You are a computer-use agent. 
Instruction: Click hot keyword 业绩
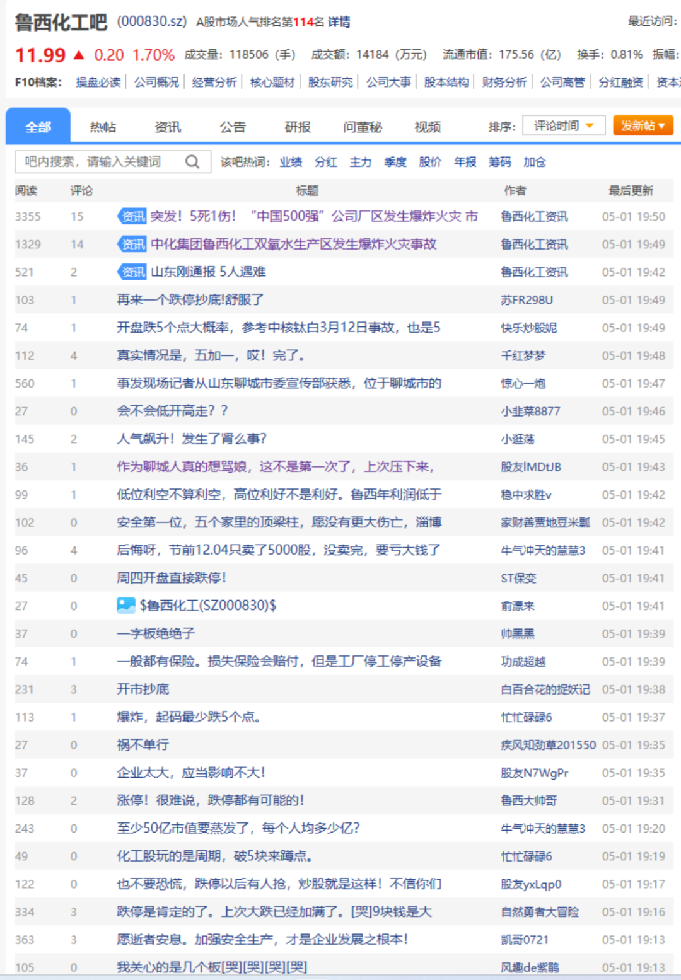pyautogui.click(x=291, y=162)
